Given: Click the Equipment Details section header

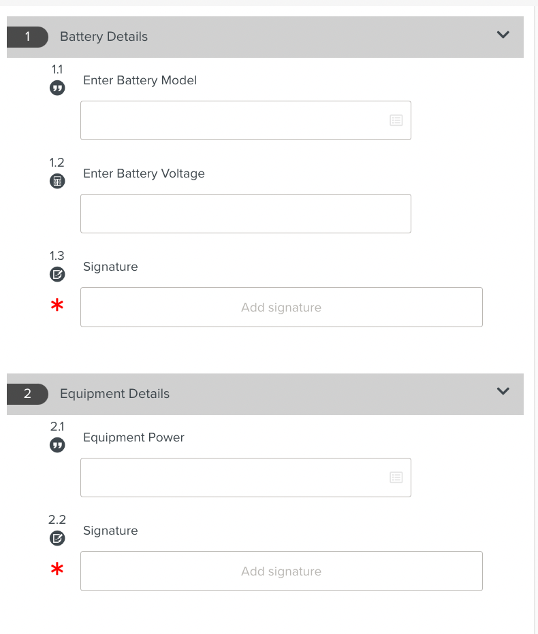Looking at the screenshot, I should pos(114,394).
